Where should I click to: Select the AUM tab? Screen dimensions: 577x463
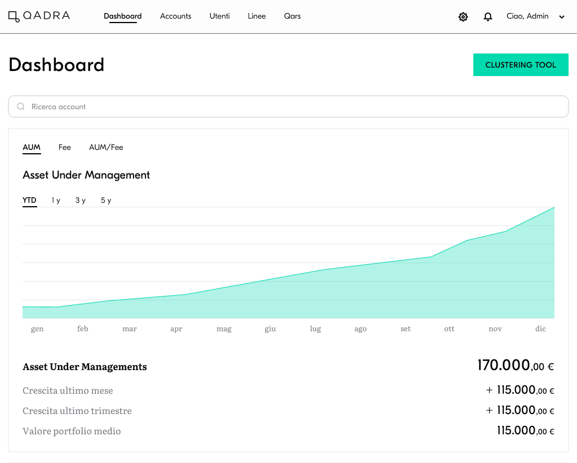tap(32, 148)
